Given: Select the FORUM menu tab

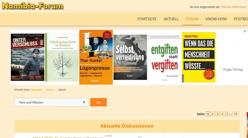Looking at the screenshot, I should tap(192, 19).
